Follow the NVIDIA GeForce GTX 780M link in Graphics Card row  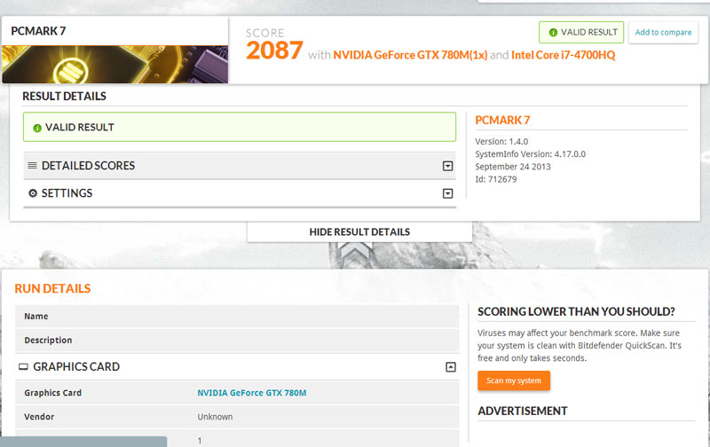tap(251, 393)
